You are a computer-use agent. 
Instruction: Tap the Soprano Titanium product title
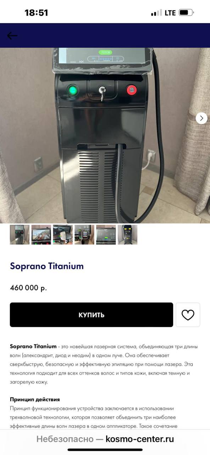47,266
